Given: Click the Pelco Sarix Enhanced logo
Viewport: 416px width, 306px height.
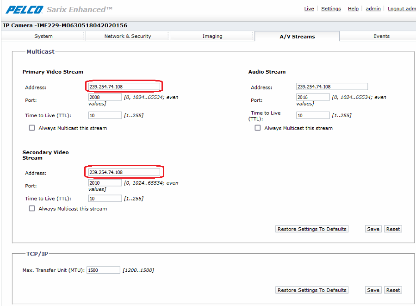Looking at the screenshot, I should tap(59, 9).
